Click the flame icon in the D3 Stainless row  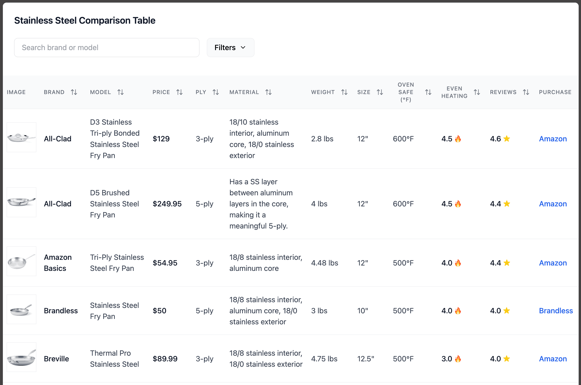458,139
